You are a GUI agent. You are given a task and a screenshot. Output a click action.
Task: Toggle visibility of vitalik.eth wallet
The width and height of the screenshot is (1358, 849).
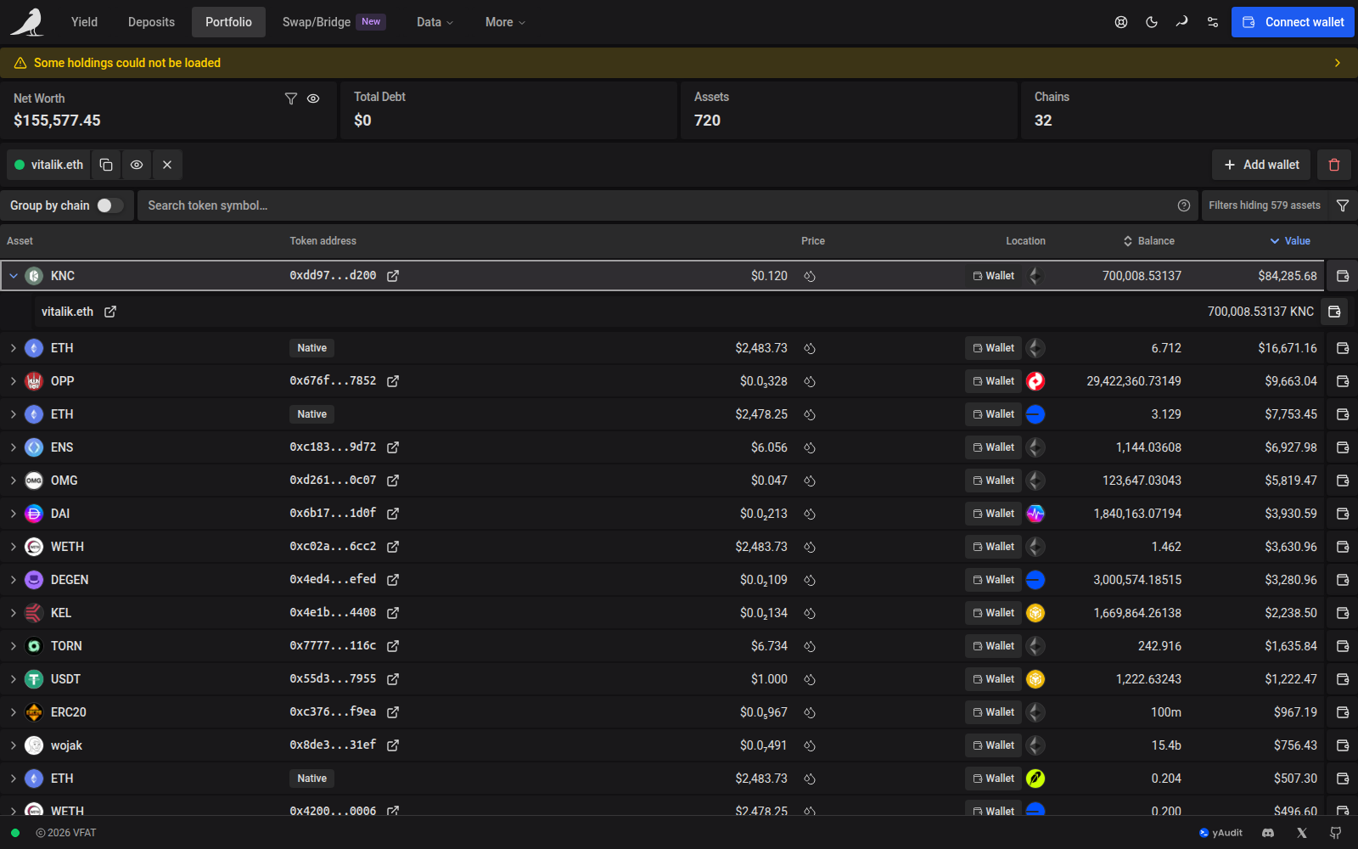(x=137, y=165)
